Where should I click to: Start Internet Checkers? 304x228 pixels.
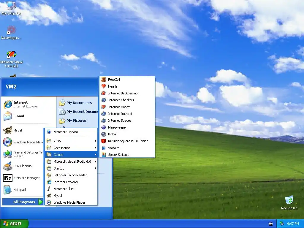click(127, 100)
